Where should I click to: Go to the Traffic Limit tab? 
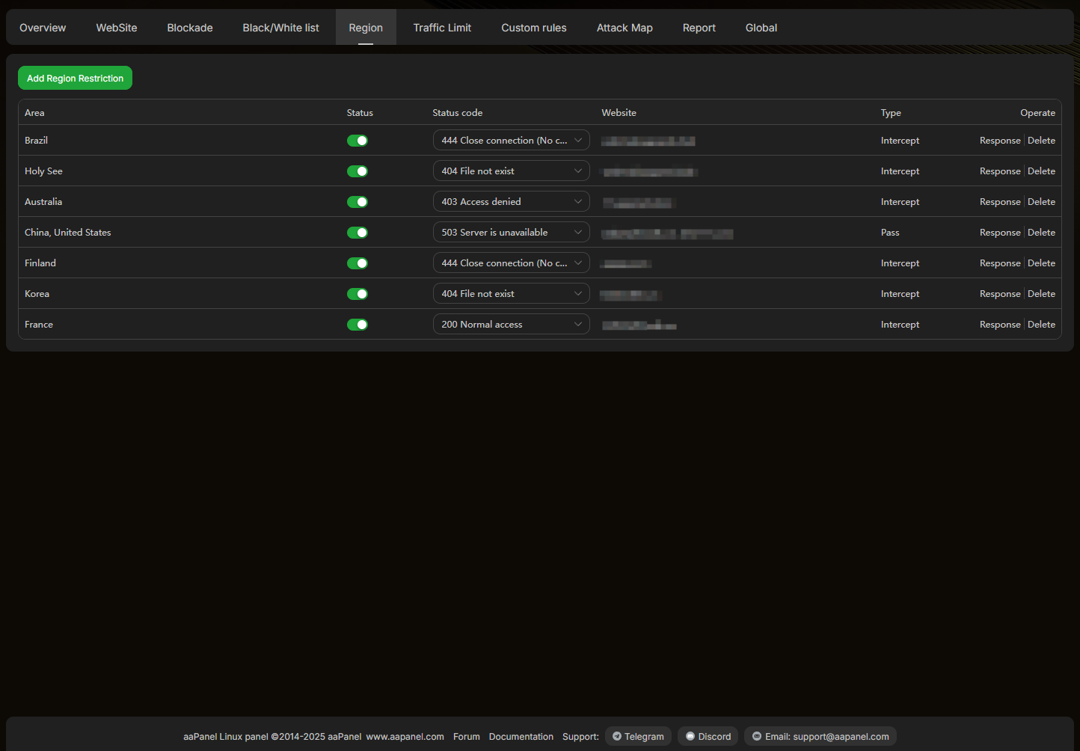[x=442, y=28]
